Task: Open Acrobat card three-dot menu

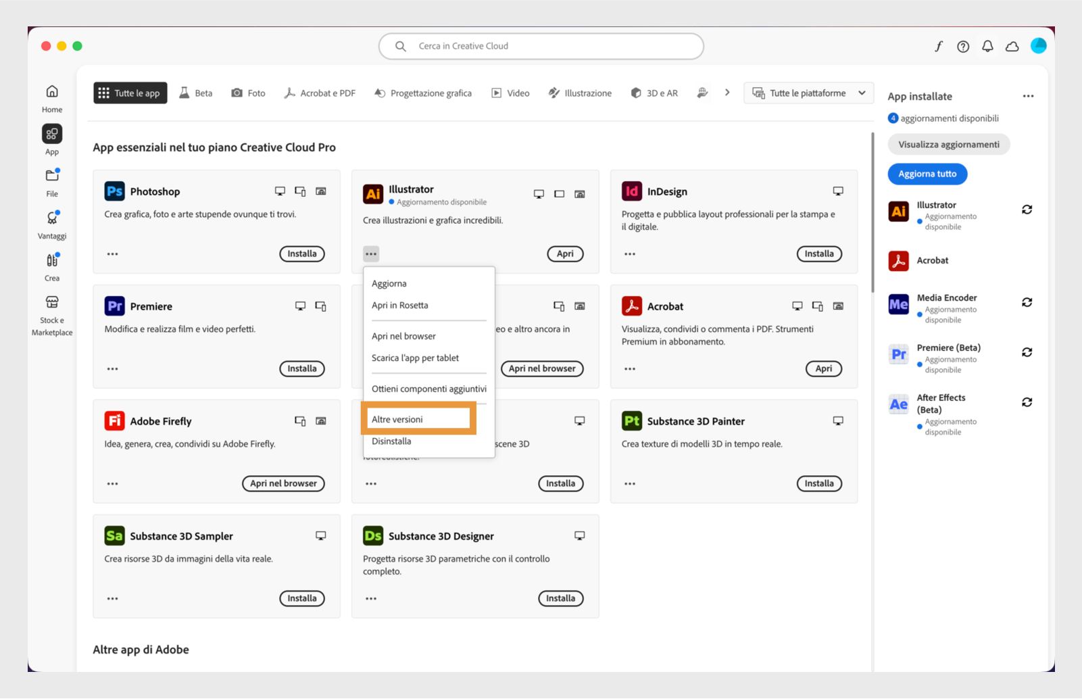Action: tap(630, 369)
